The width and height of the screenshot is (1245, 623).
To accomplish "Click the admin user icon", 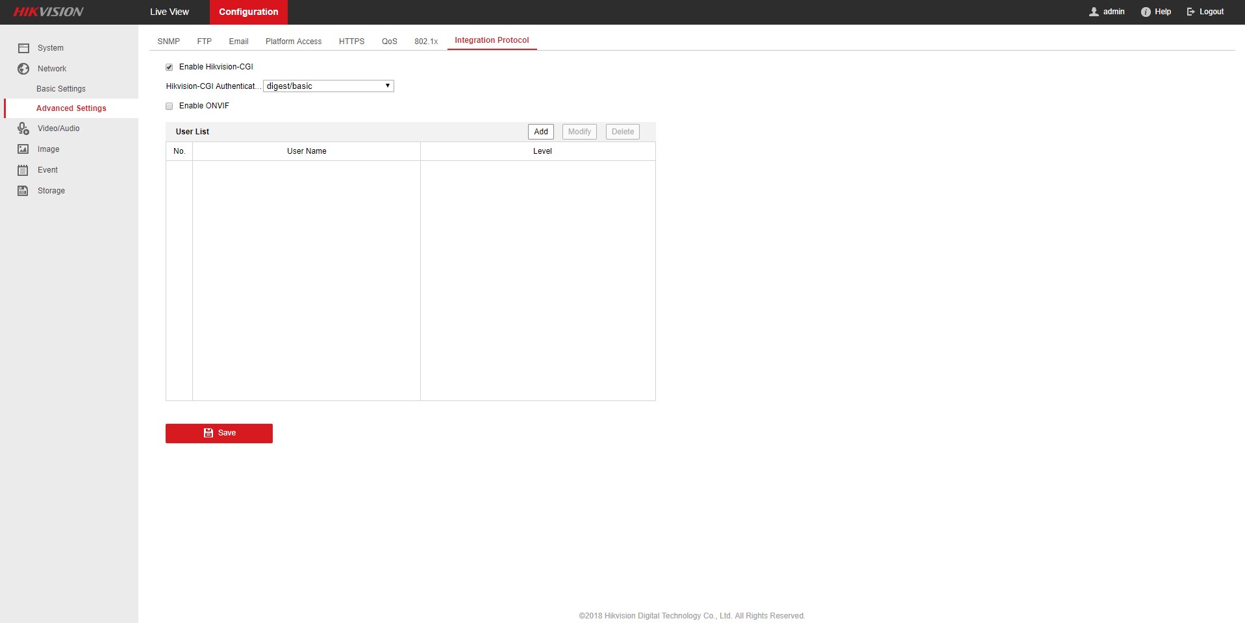I will coord(1094,12).
